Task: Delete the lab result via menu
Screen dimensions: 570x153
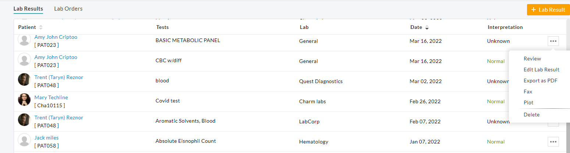Action: [x=531, y=115]
